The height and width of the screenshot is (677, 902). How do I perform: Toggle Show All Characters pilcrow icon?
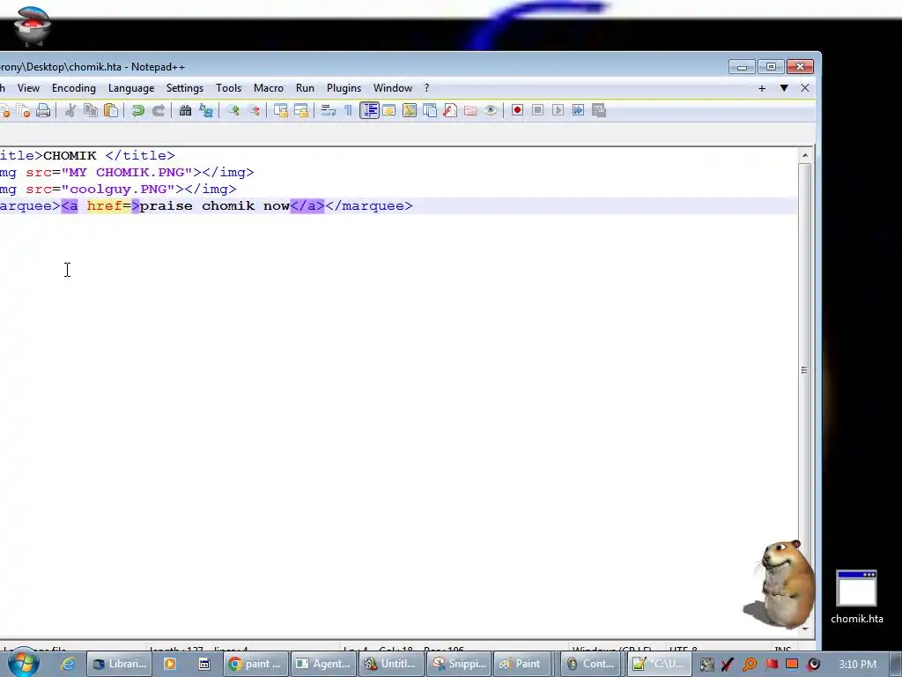click(x=349, y=110)
